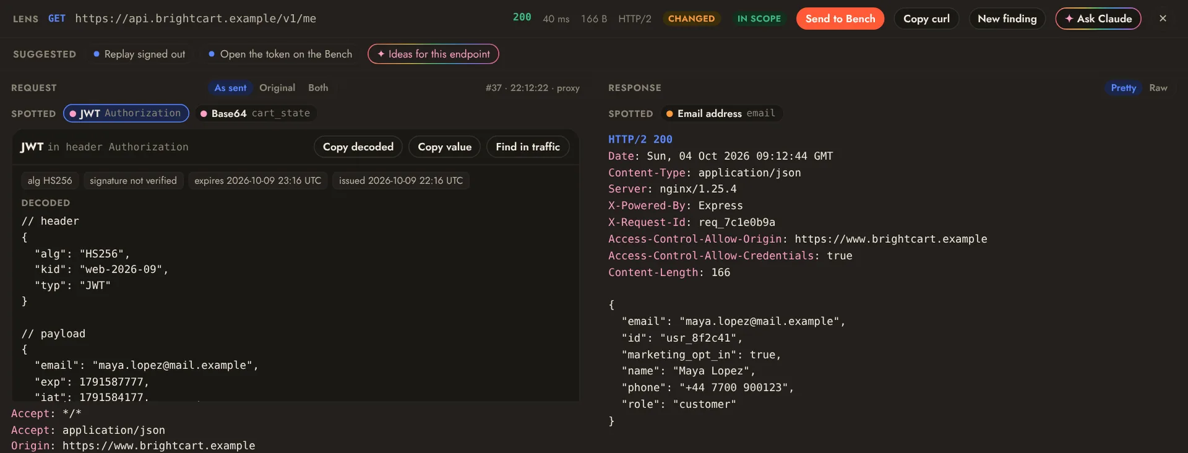Create a New finding

point(1007,19)
